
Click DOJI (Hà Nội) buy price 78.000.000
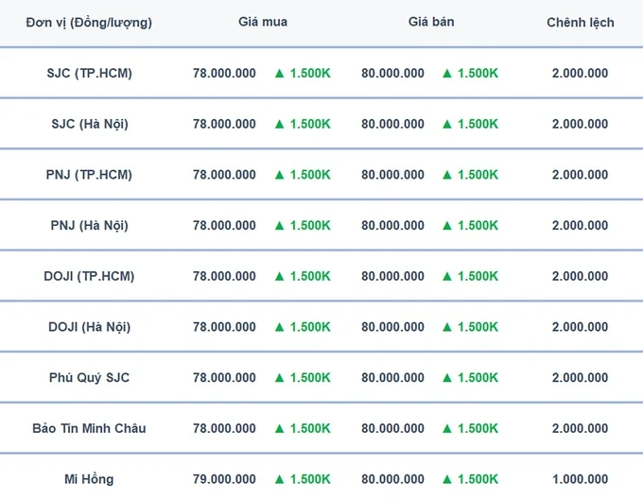224,327
